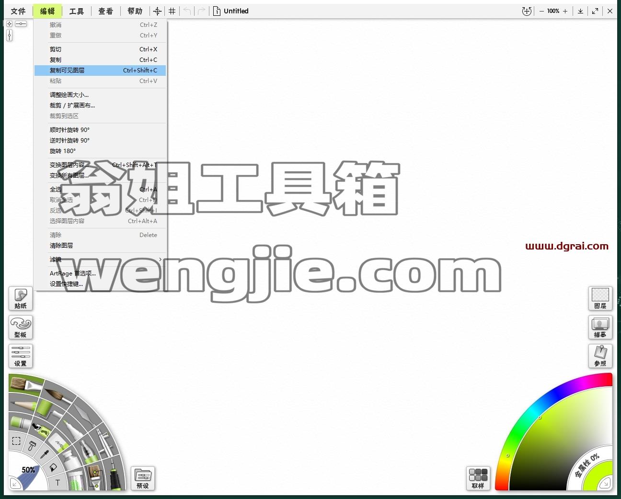Choose 旋转 180° menu entry
621x499 pixels.
[100, 151]
